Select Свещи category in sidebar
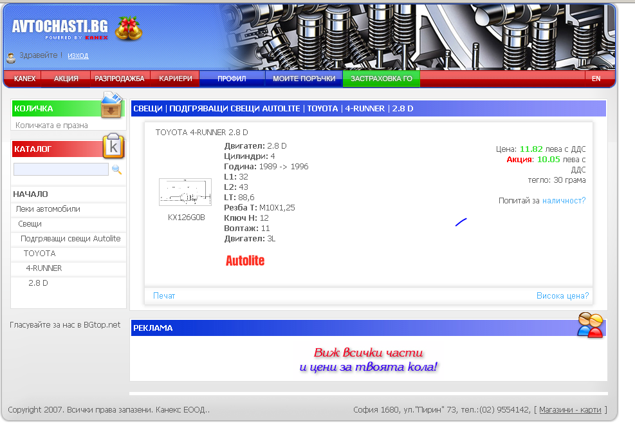 tap(30, 224)
